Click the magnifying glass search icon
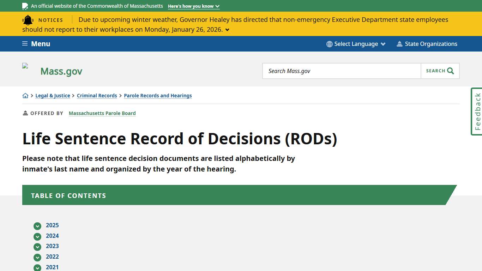482x271 pixels. tap(451, 71)
